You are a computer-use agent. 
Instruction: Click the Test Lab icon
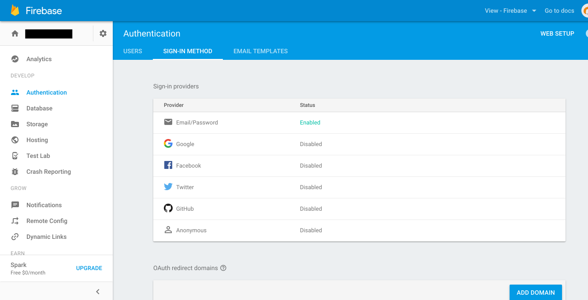[x=15, y=156]
